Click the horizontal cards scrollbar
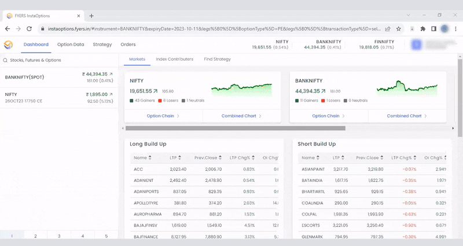The width and height of the screenshot is (463, 246). 236,128
